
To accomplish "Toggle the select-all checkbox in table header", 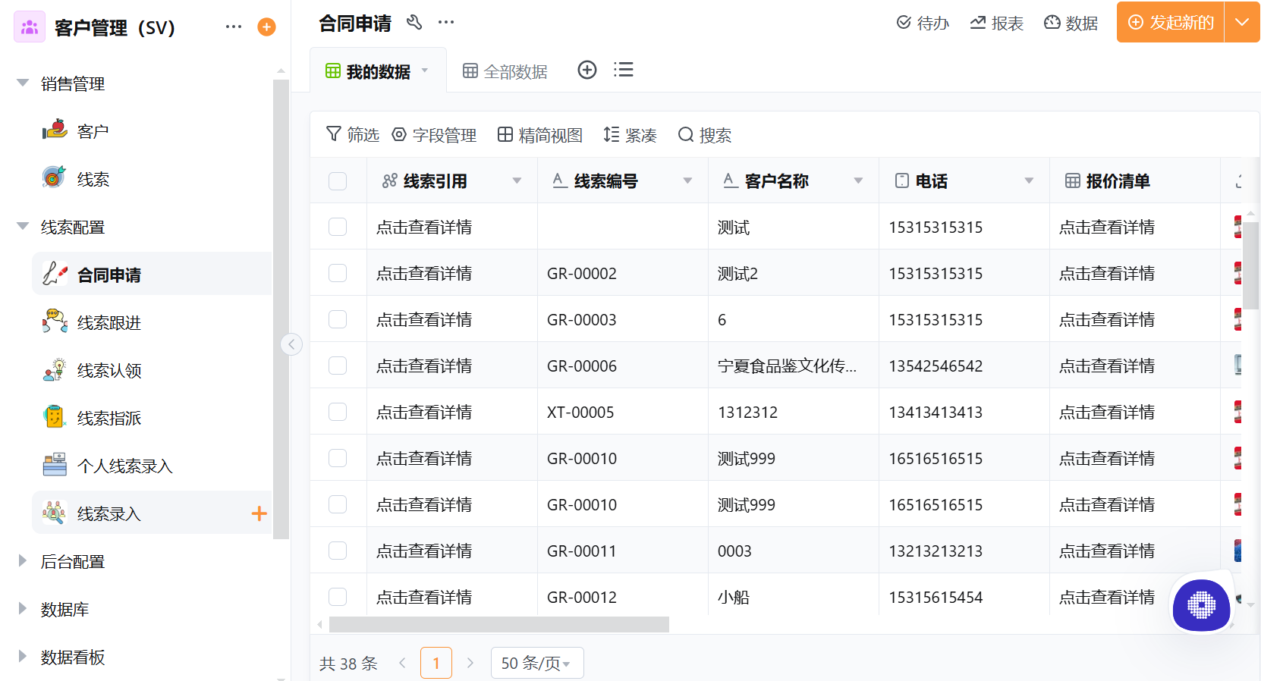I will pyautogui.click(x=338, y=181).
